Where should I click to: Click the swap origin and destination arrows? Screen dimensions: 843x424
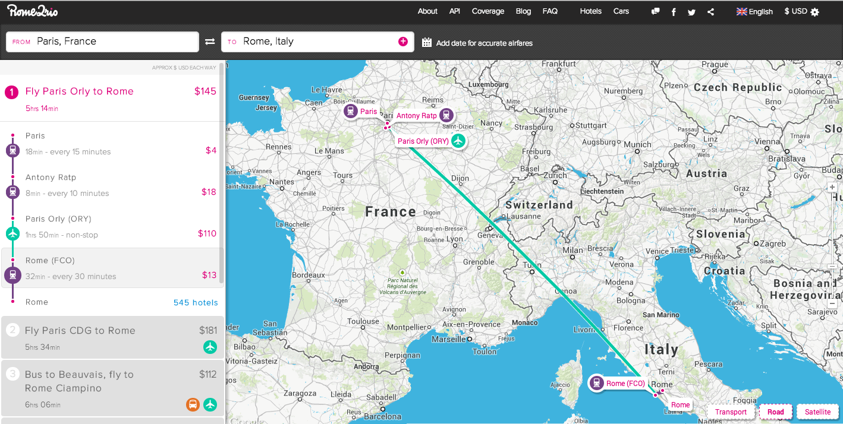coord(210,42)
